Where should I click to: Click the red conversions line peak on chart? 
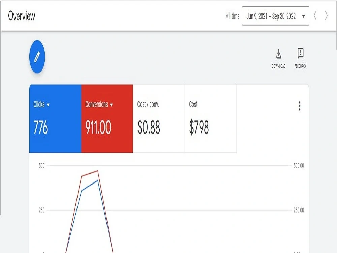pyautogui.click(x=98, y=171)
